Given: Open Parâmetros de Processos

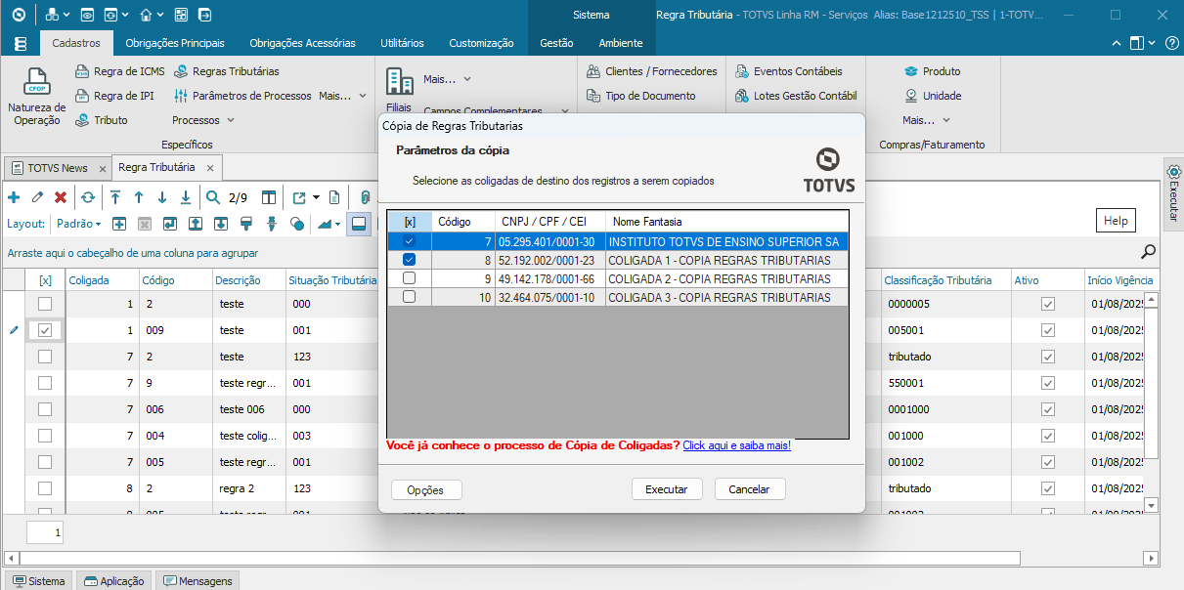Looking at the screenshot, I should point(243,96).
